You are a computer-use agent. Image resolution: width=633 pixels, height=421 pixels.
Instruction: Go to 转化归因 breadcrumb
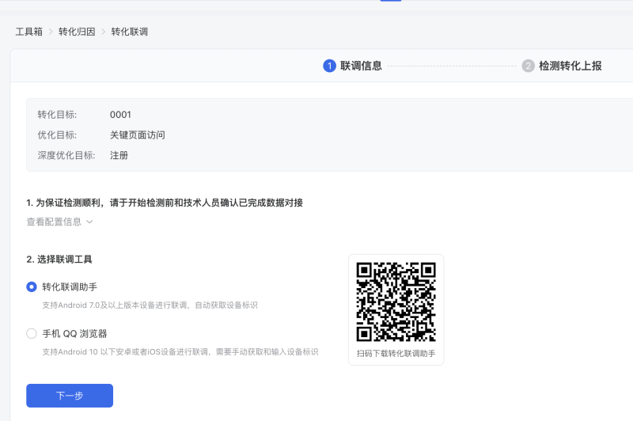(x=77, y=32)
